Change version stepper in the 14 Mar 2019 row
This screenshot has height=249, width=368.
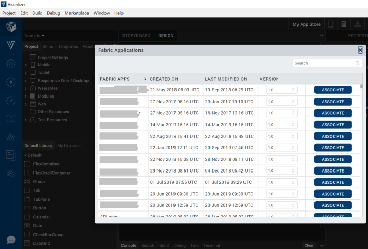294,125
